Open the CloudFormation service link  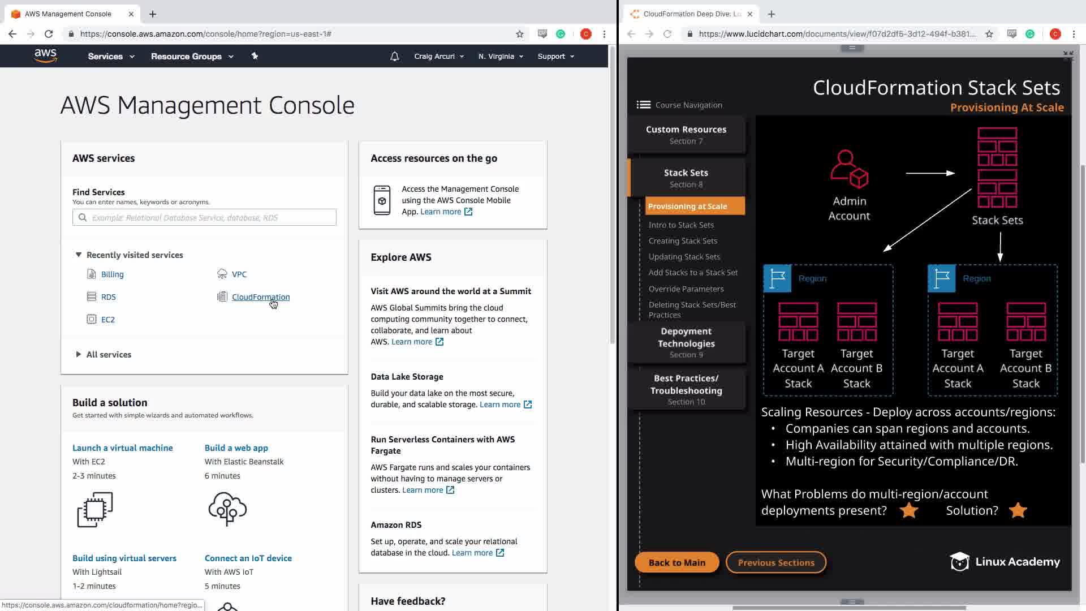260,296
